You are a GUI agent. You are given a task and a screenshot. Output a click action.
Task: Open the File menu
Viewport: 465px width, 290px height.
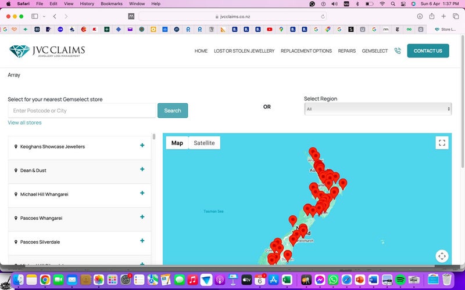coord(40,4)
